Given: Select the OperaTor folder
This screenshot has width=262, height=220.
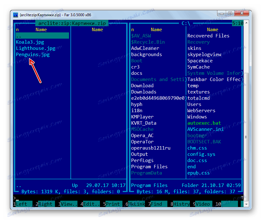Looking at the screenshot, I should (x=142, y=142).
